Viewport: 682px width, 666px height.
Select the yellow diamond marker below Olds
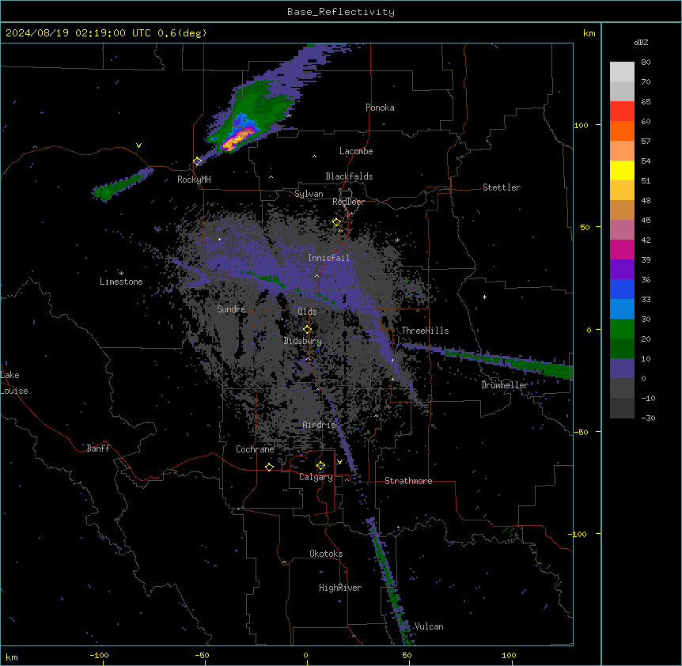[307, 330]
